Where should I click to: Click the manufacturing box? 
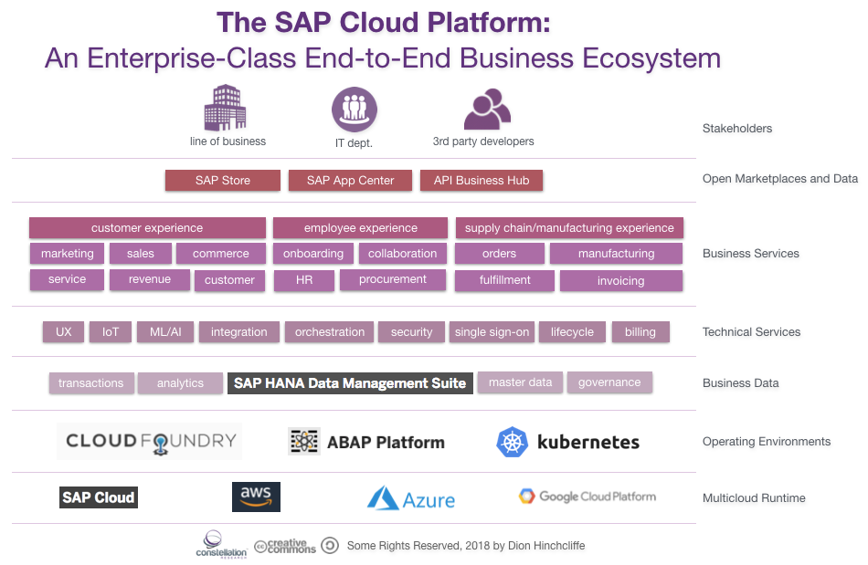coord(616,253)
